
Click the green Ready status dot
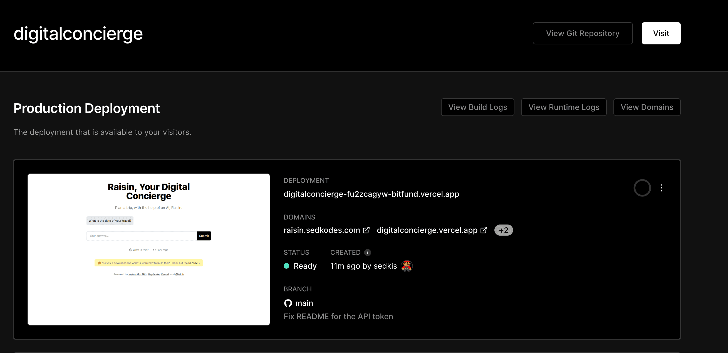click(286, 266)
